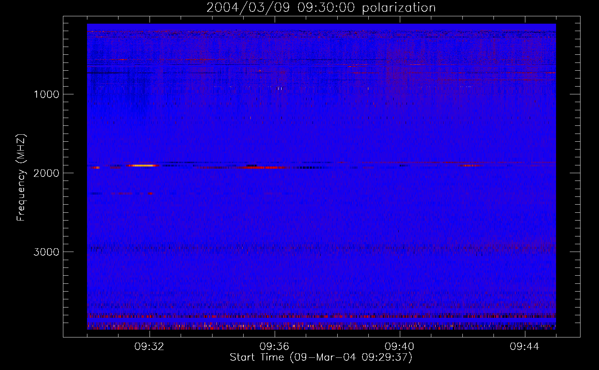599x370 pixels.
Task: Click the 09:32 time tick label
Action: 149,347
